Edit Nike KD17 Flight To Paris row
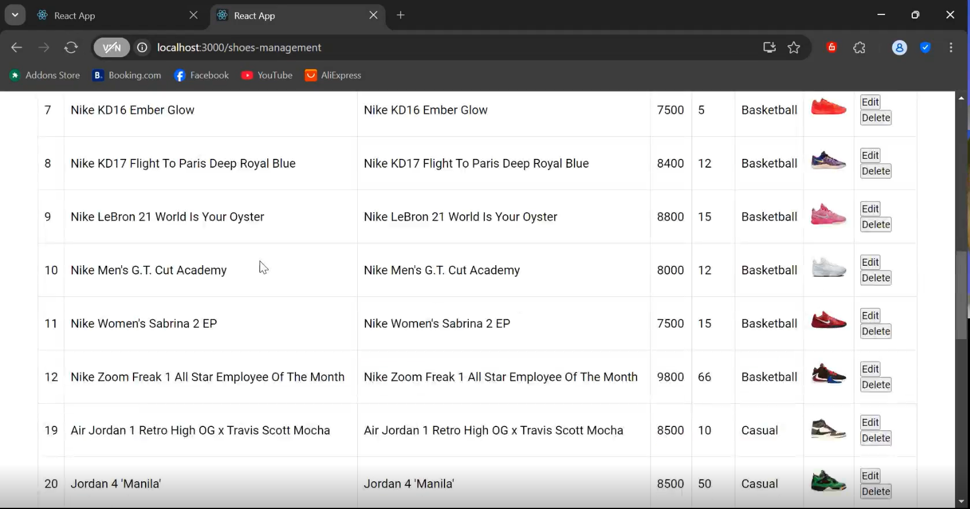Viewport: 970px width, 509px height. pos(870,155)
